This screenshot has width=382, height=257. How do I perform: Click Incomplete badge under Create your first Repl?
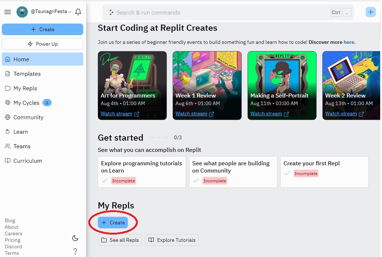point(306,174)
